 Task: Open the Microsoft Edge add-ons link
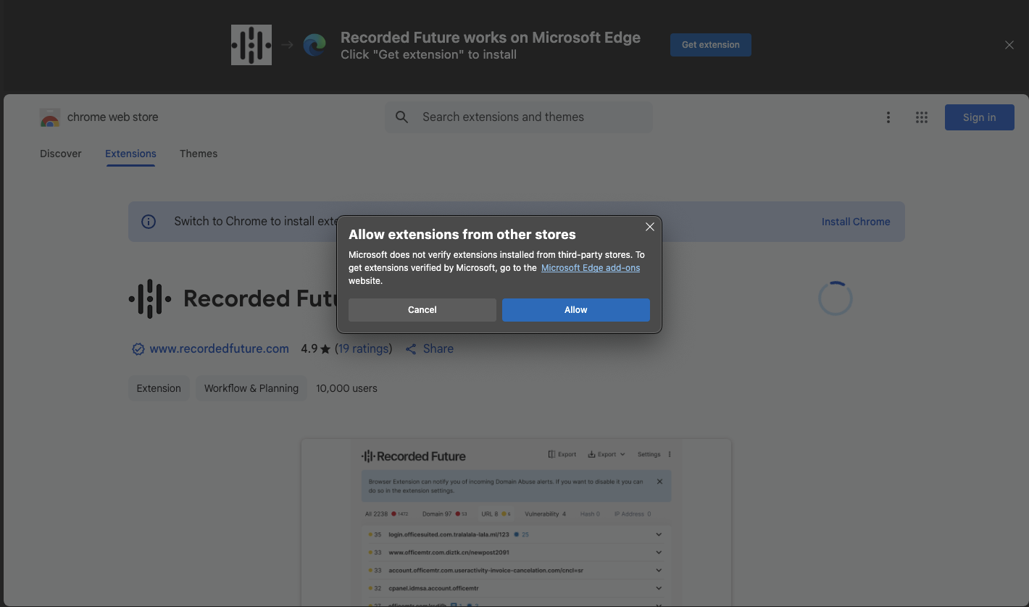tap(590, 268)
